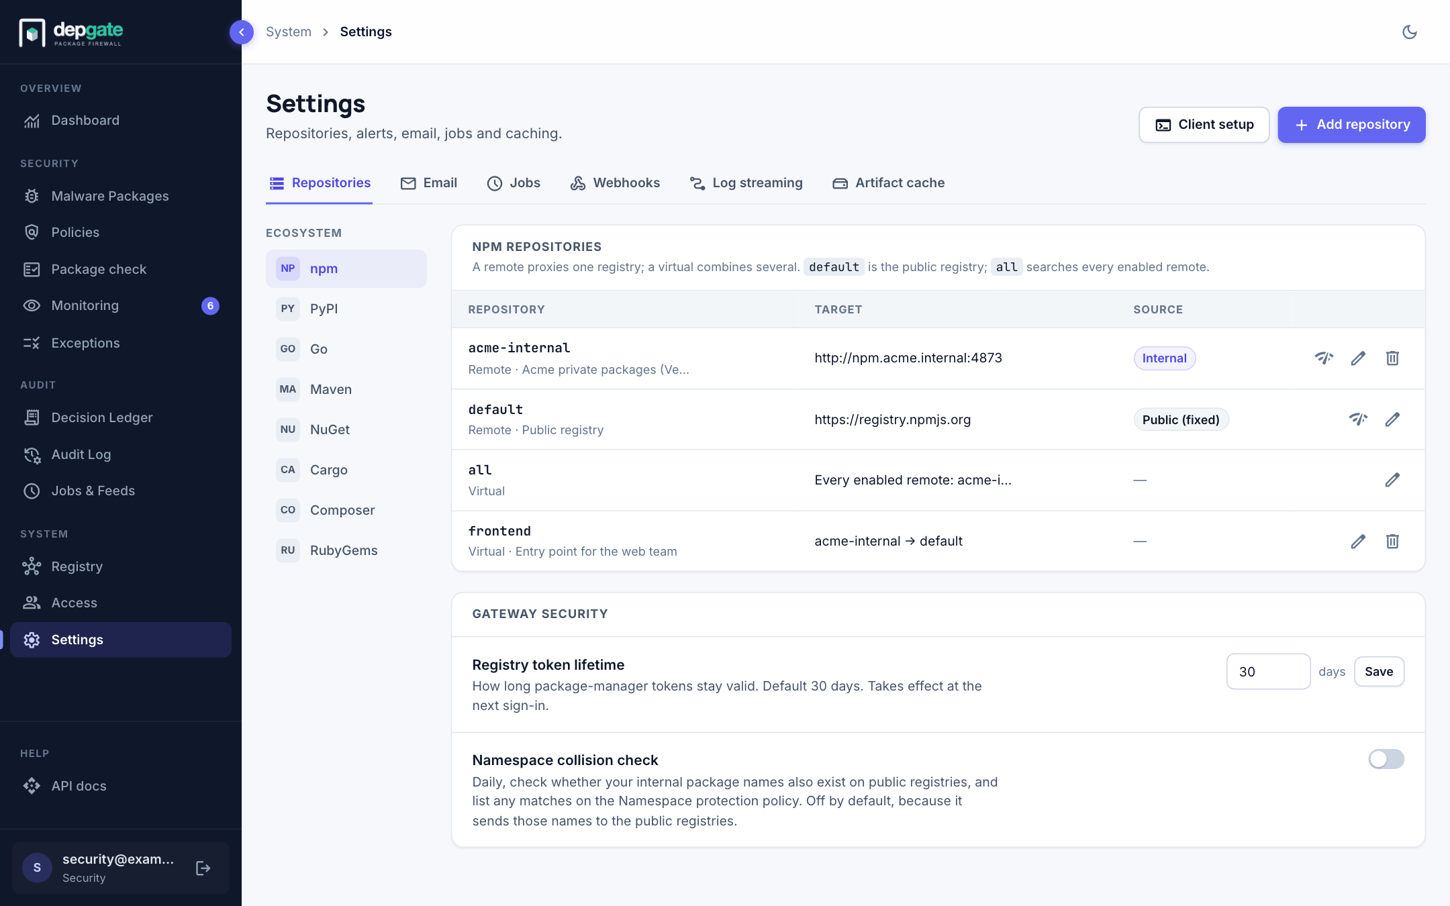Click Add repository button
Viewport: 1450px width, 906px height.
pos(1351,125)
